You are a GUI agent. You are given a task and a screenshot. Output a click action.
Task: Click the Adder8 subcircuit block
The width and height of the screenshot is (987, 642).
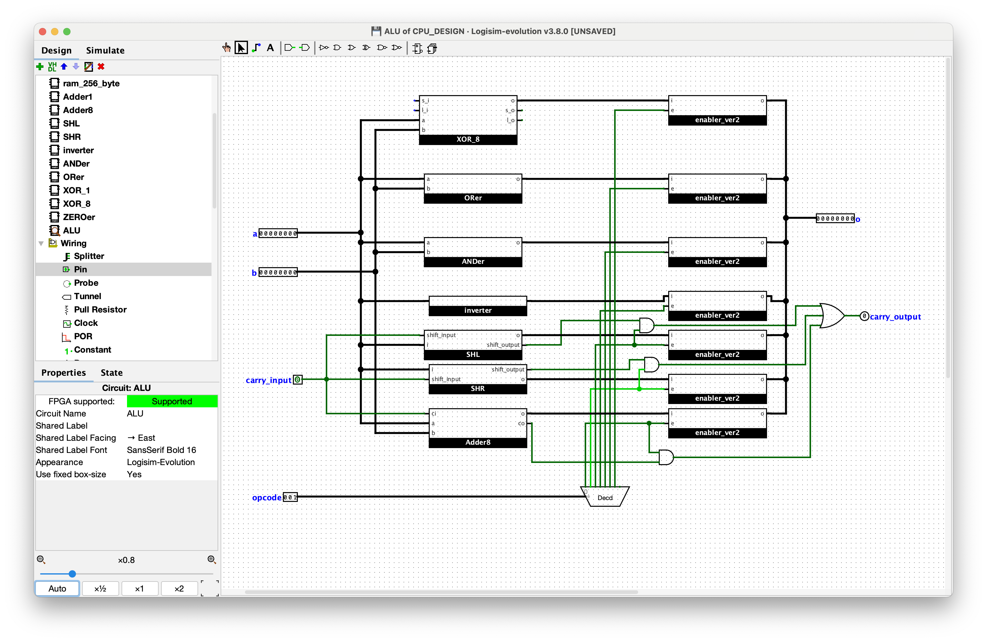(x=478, y=428)
